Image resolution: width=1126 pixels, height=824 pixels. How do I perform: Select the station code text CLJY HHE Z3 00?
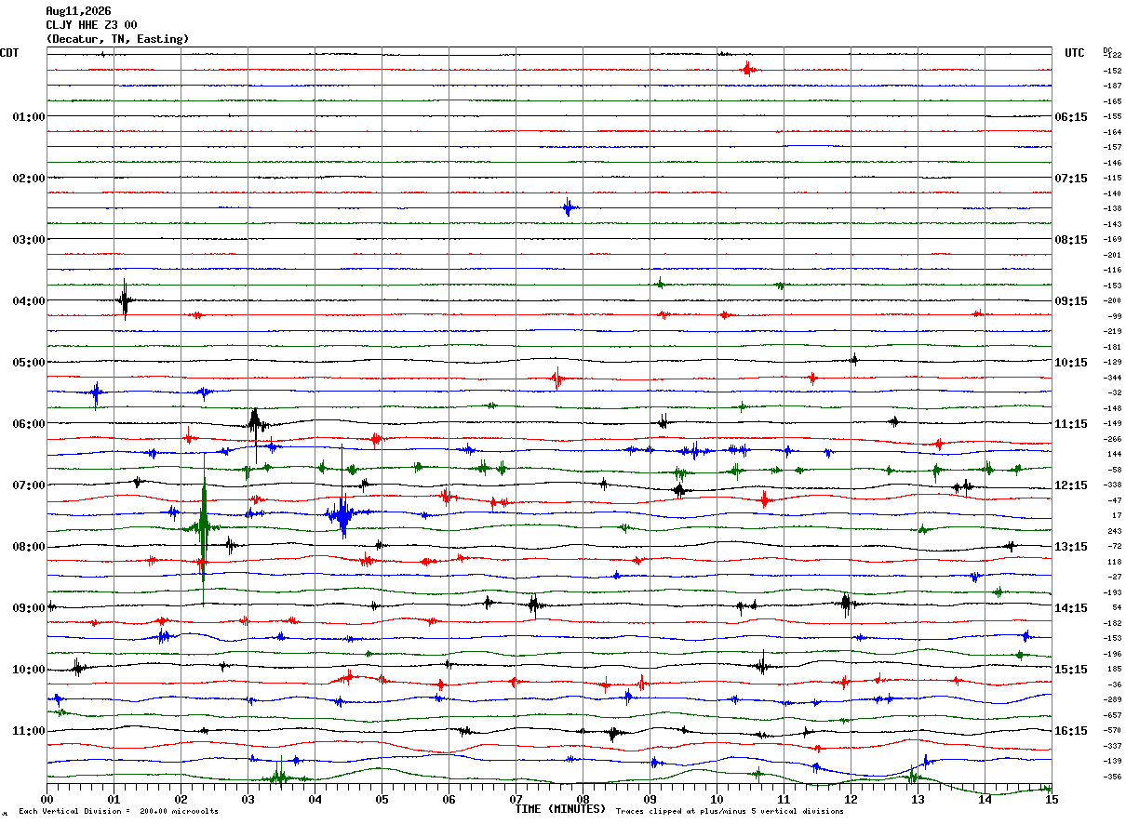pos(91,25)
